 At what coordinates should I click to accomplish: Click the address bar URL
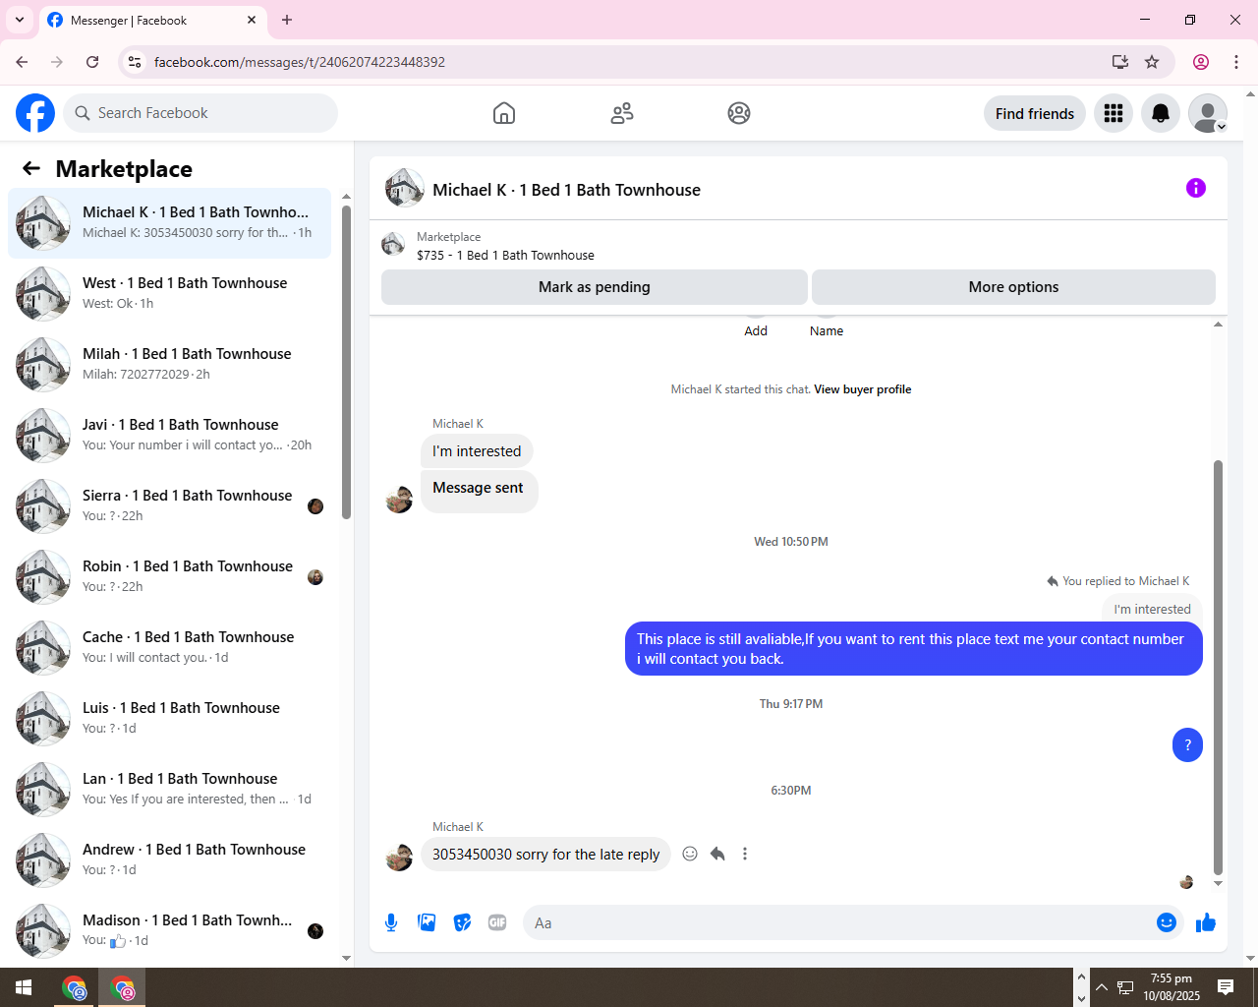(x=300, y=62)
